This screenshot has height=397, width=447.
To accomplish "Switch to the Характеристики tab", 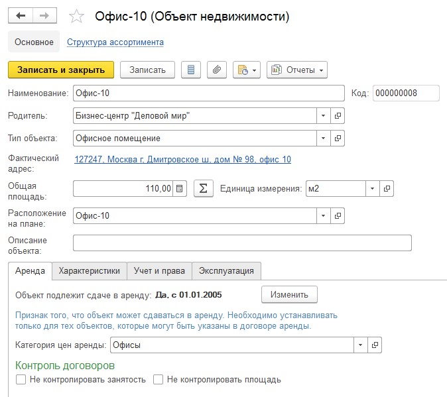I will tap(89, 270).
